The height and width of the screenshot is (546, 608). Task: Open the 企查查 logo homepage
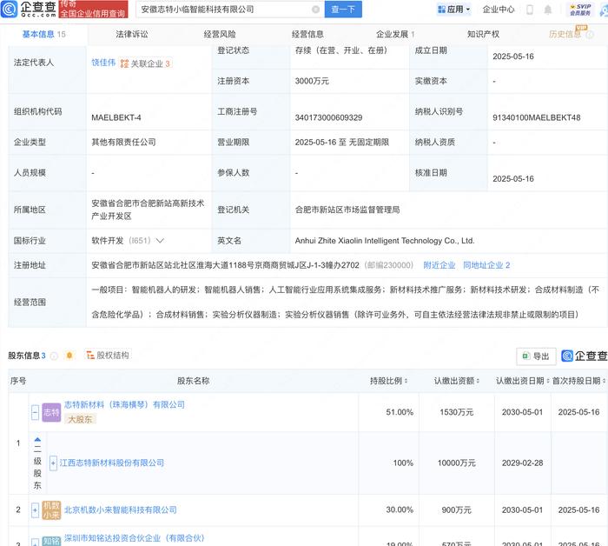[29, 9]
